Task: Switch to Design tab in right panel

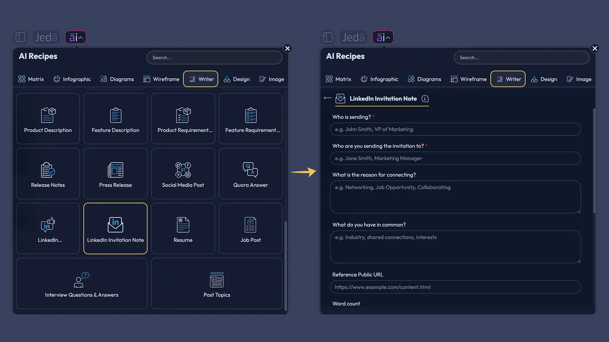Action: click(x=544, y=79)
